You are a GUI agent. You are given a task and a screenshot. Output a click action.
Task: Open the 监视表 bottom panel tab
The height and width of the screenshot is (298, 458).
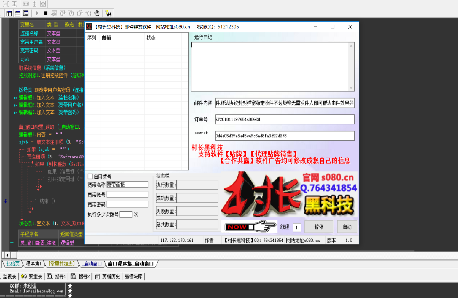10,276
